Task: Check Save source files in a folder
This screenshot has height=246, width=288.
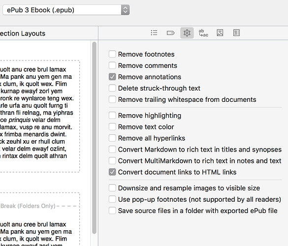Action: (x=112, y=211)
